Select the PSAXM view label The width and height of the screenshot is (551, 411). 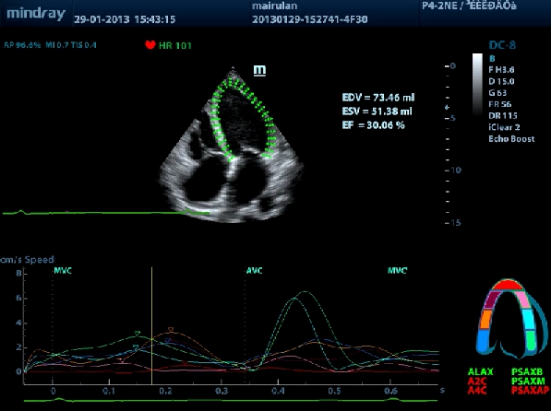[528, 381]
